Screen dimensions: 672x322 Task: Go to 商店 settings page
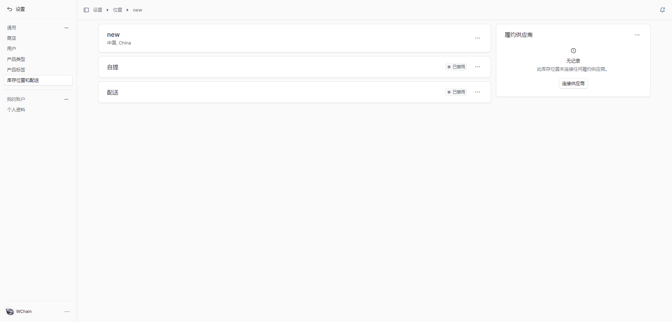pos(12,38)
